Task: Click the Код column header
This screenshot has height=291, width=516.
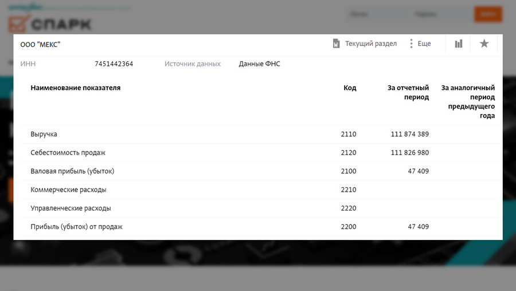Action: click(x=350, y=88)
